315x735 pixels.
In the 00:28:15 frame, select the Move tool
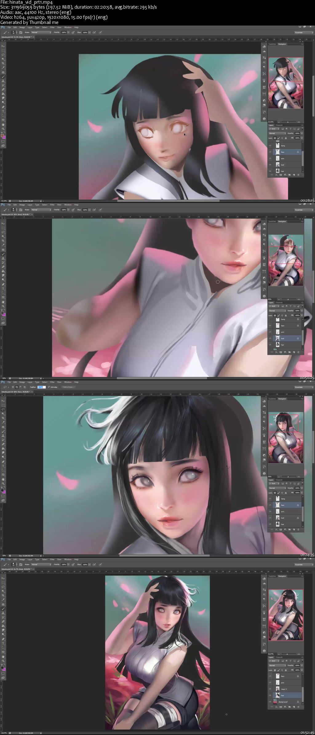coord(3,46)
